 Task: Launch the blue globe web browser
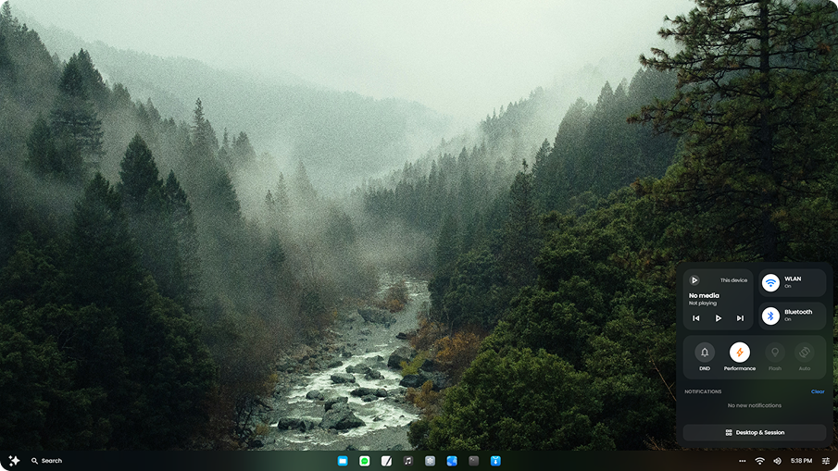tap(452, 461)
